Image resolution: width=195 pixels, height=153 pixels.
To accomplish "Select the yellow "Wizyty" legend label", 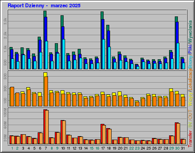I will click(x=190, y=99).
